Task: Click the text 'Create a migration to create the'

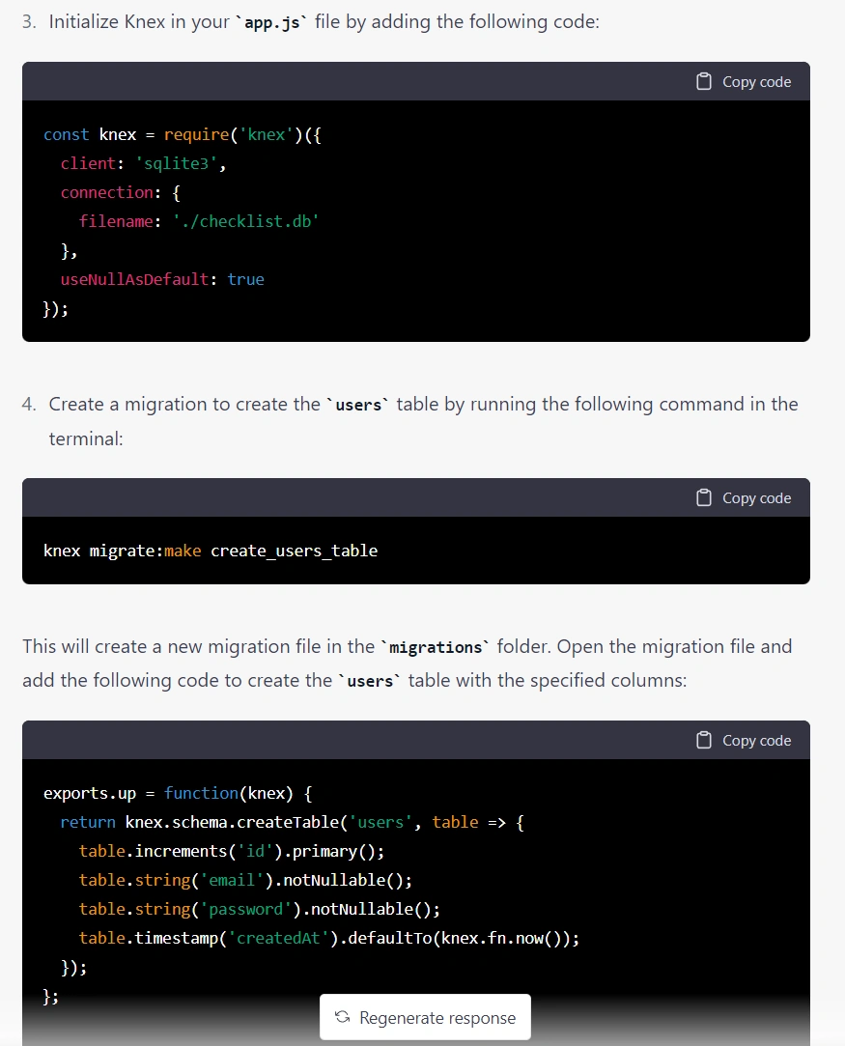Action: pos(184,405)
